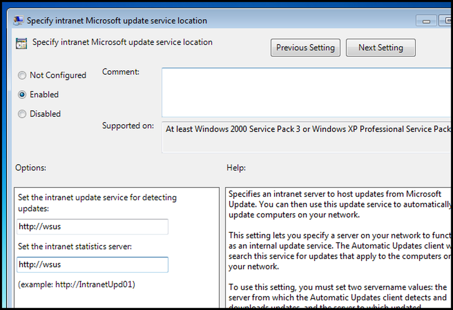
Task: Select the Enabled radio button
Action: pyautogui.click(x=22, y=94)
